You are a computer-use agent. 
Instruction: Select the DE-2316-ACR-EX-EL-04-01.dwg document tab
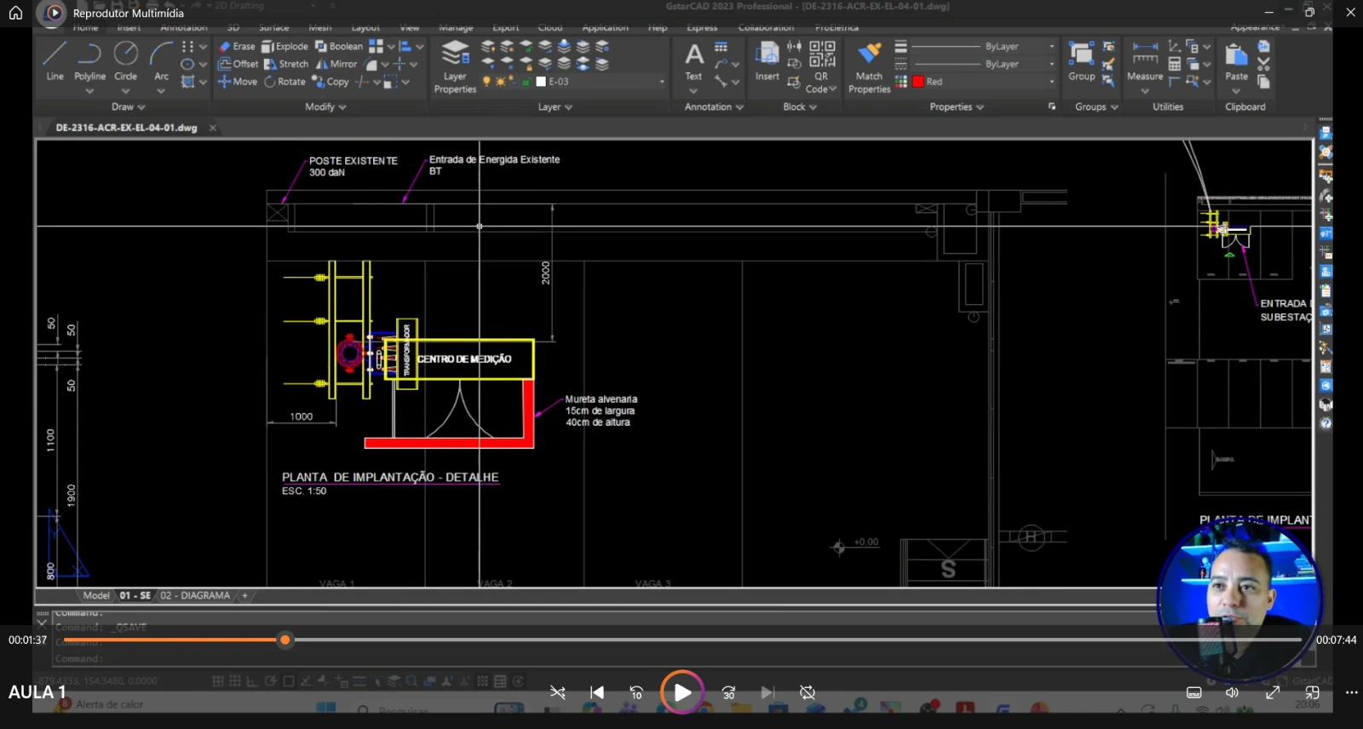(126, 128)
